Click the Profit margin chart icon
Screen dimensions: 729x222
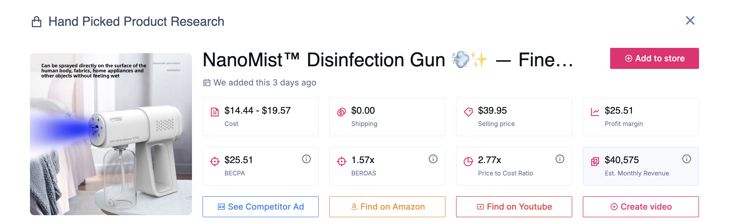(594, 112)
